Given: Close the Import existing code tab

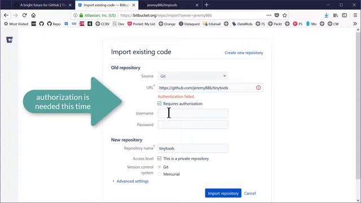Looking at the screenshot, I should (x=134, y=5).
